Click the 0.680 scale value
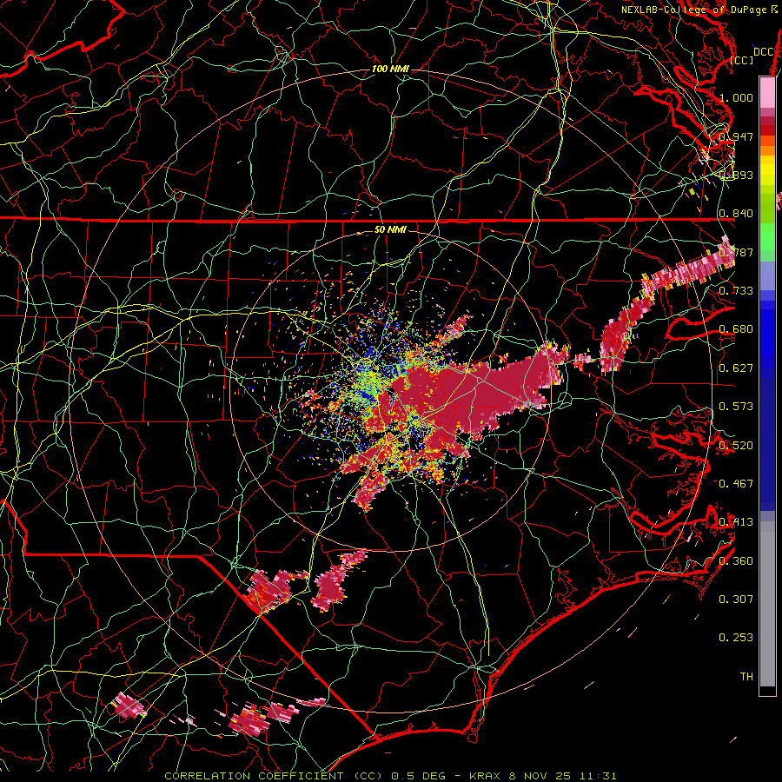Screen dimensions: 782x782 click(736, 329)
